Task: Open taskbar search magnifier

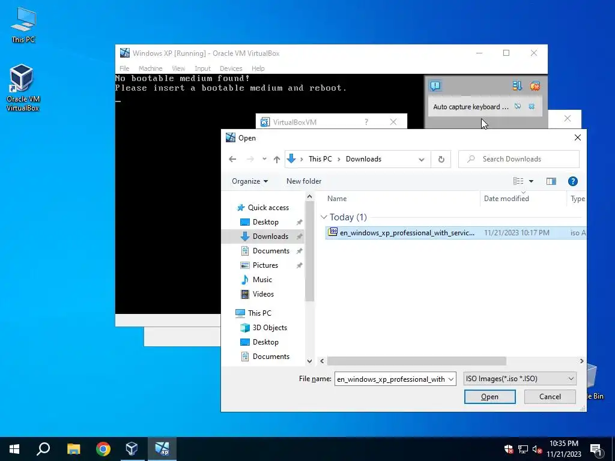Action: pos(43,449)
